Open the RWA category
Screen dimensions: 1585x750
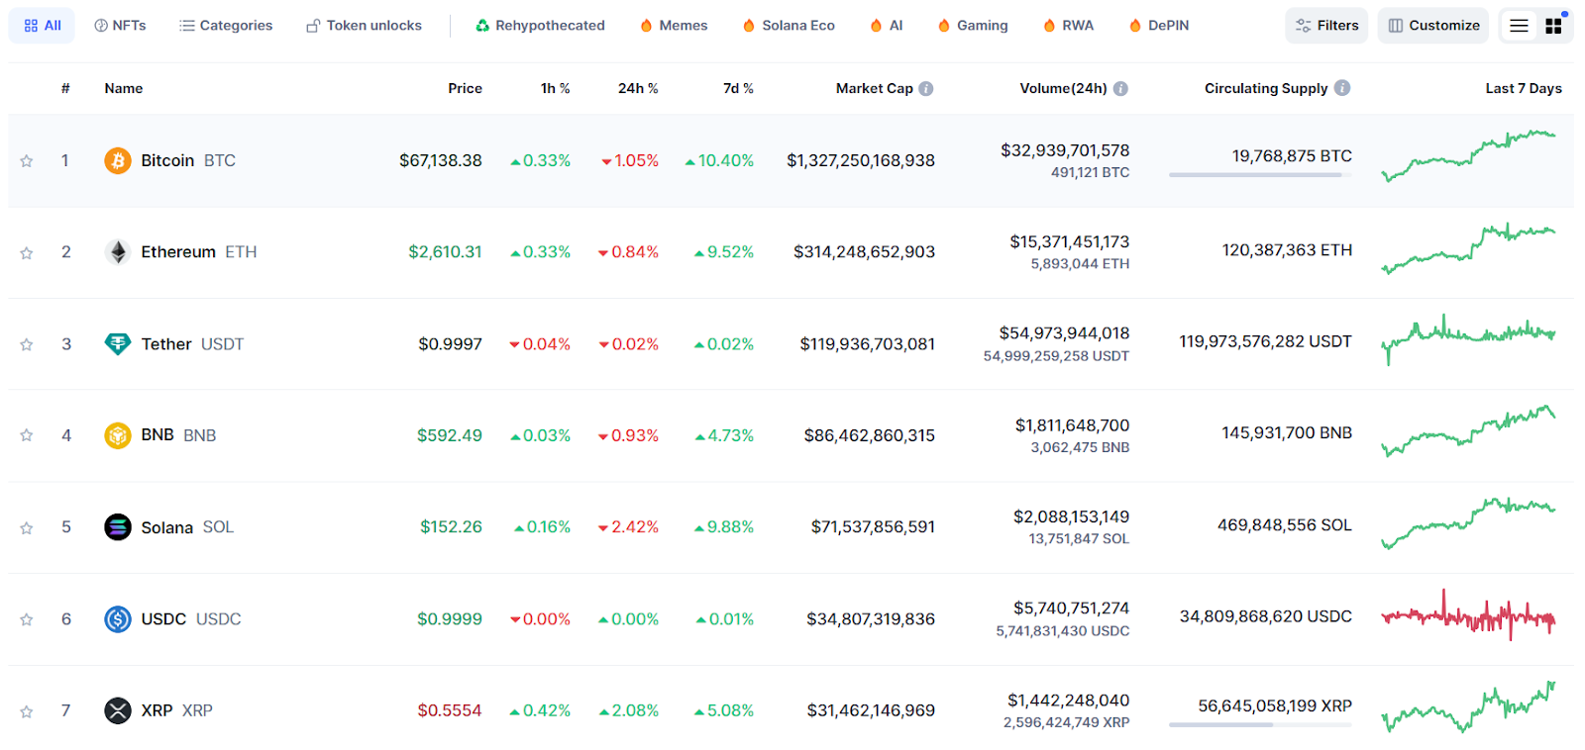[x=1069, y=26]
